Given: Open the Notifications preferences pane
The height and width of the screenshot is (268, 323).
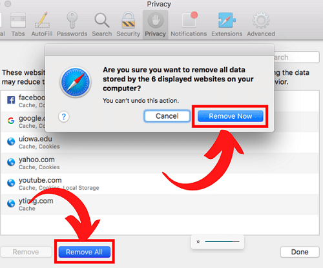Looking at the screenshot, I should (x=189, y=25).
